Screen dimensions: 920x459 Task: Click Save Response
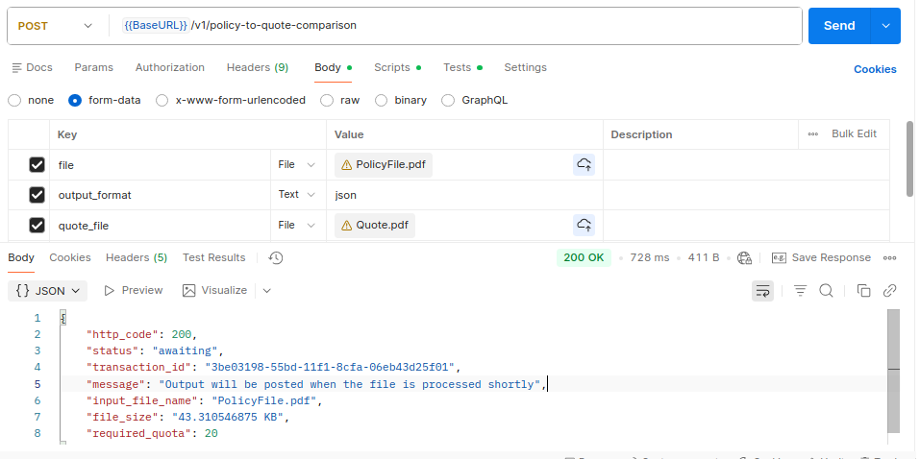(821, 258)
